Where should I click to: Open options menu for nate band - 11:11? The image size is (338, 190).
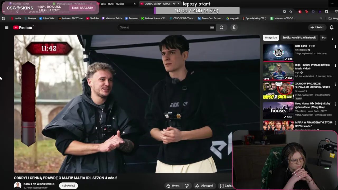[335, 46]
